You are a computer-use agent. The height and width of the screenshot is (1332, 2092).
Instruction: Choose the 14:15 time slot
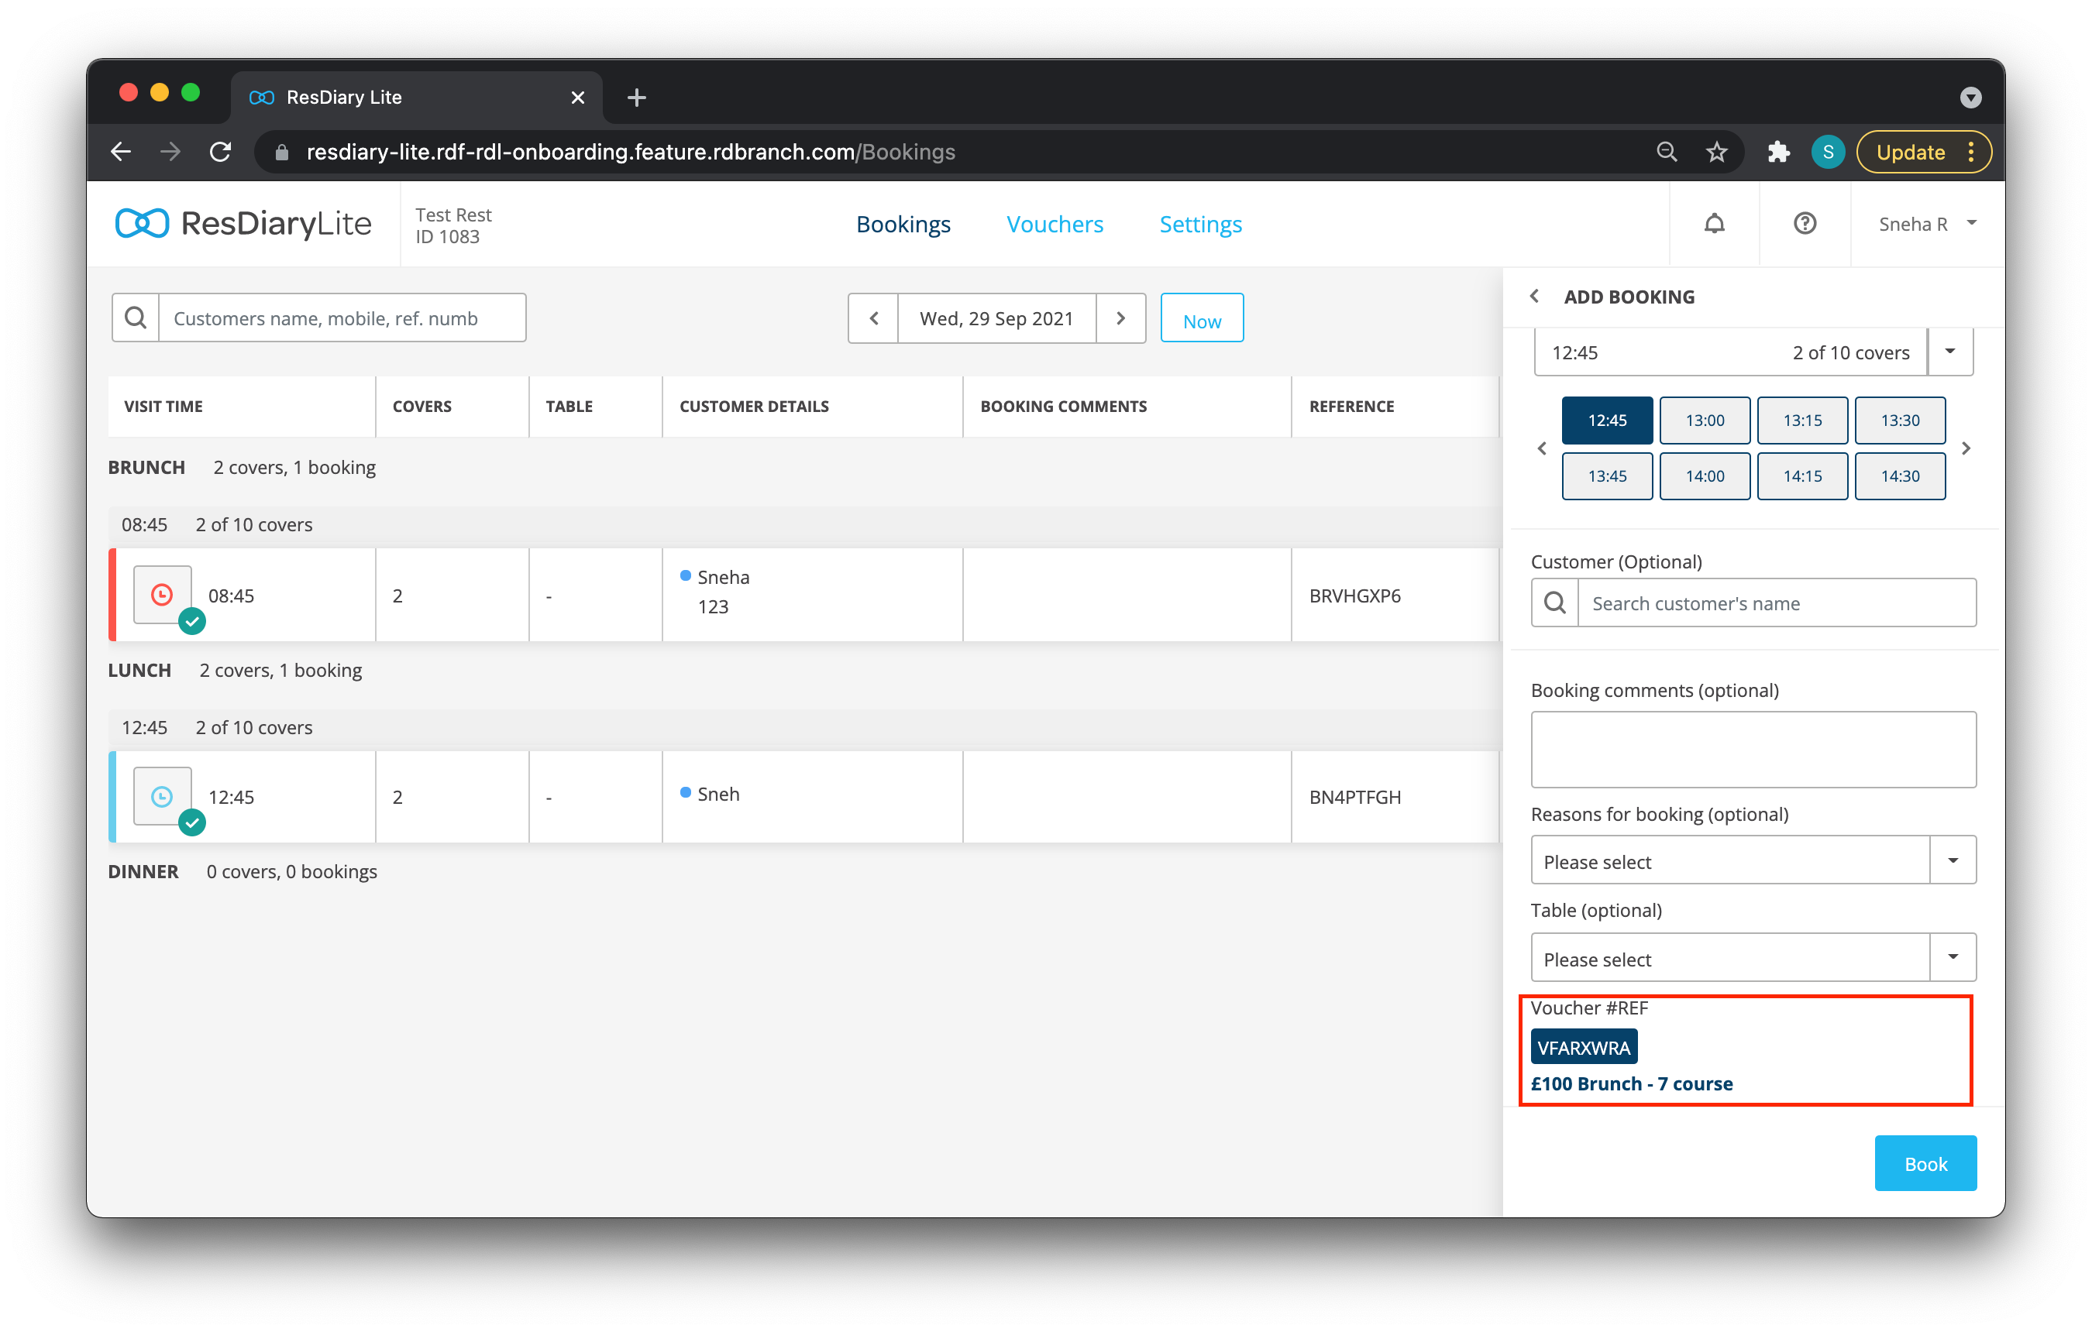(1801, 475)
